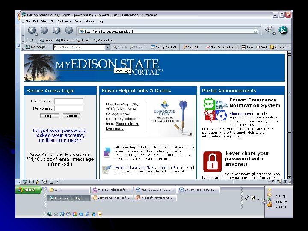Toggle the Pop-Up Block toolbar button
Screen dimensions: 308x231
click(164, 47)
